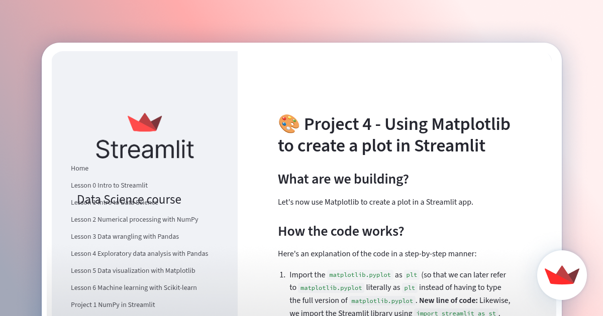Click the first matplotlib.pyplot code snippet

click(x=359, y=275)
